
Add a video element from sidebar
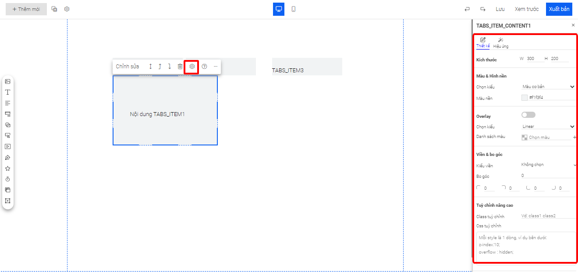(x=7, y=147)
